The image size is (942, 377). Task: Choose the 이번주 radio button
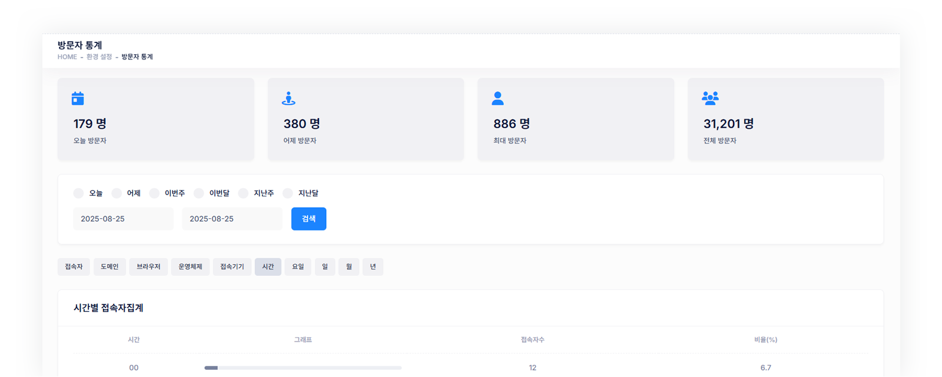154,193
